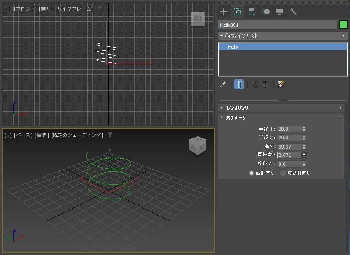Open the モディファイヤ リスト dropdown
The height and width of the screenshot is (255, 350).
click(283, 36)
